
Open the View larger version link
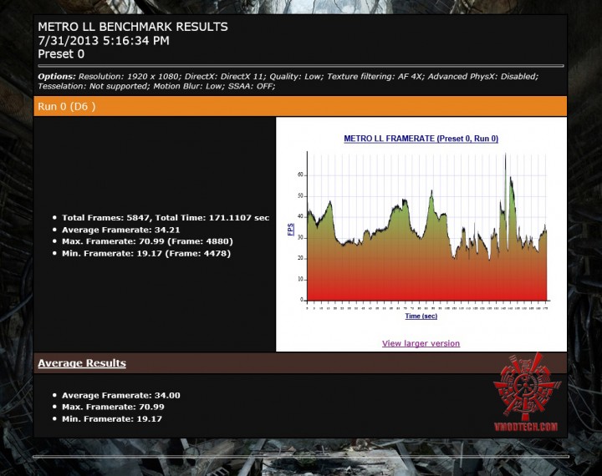[421, 343]
